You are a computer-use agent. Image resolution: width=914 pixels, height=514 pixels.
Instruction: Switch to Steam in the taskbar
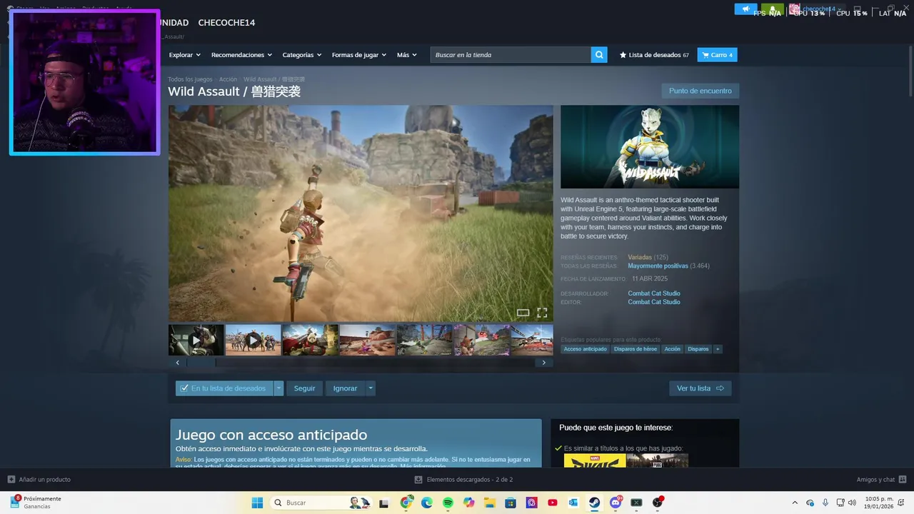pyautogui.click(x=594, y=503)
